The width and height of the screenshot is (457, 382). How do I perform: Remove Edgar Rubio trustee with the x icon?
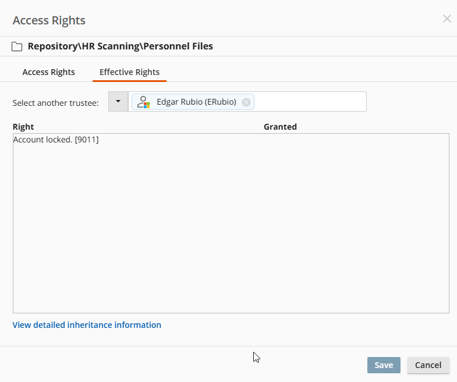tap(246, 102)
